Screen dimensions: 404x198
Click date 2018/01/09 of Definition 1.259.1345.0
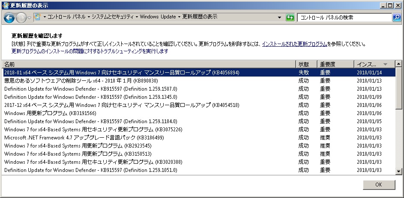point(369,97)
